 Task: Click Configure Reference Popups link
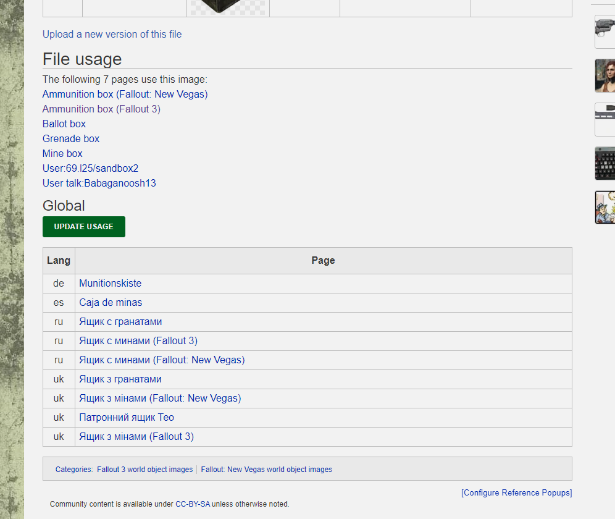[517, 492]
